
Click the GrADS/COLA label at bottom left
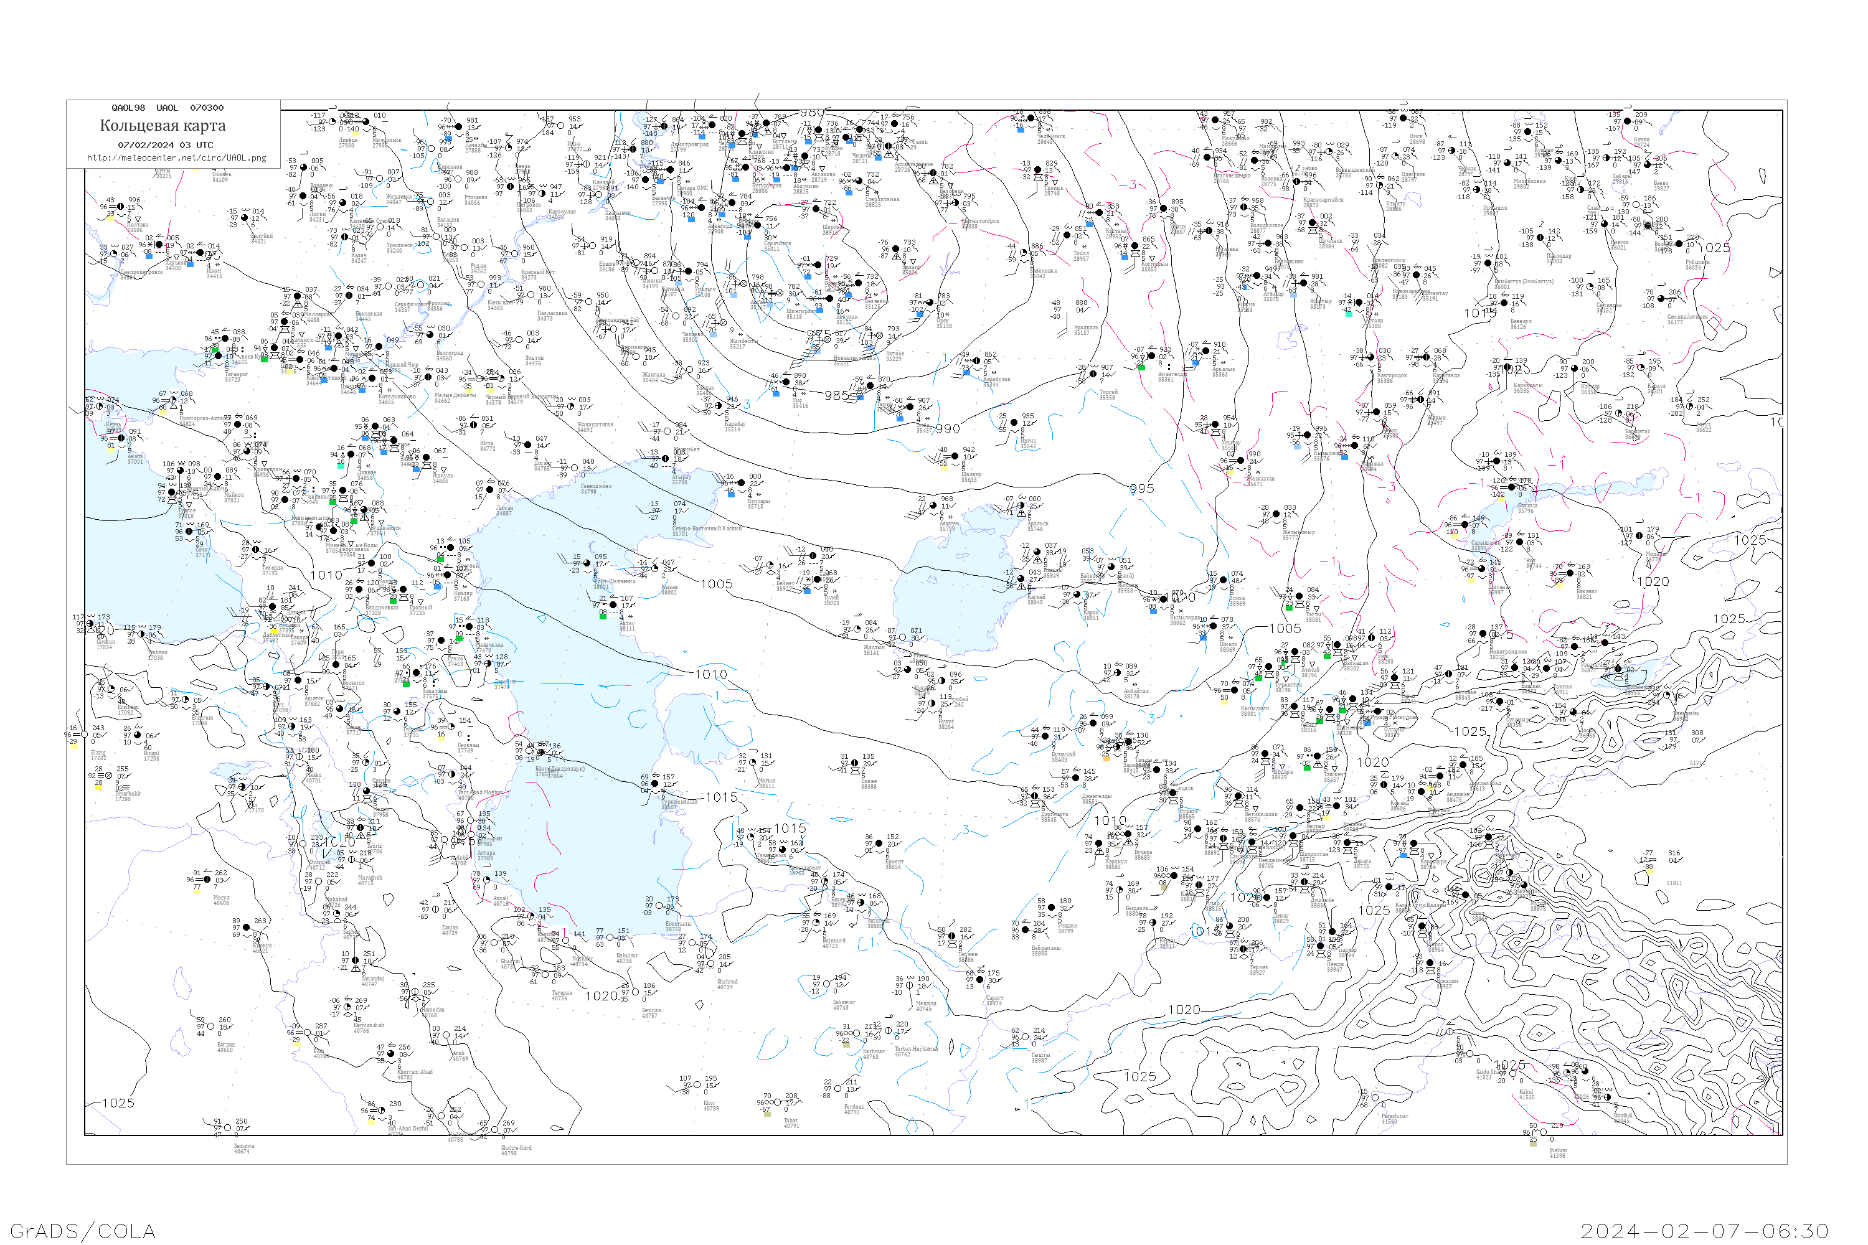tap(83, 1230)
